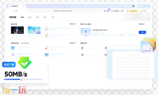Switch to the 文档 tab
158x95 pixels.
tap(53, 17)
